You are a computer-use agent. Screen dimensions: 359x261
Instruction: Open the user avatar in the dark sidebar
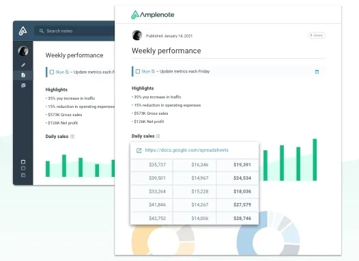(23, 51)
